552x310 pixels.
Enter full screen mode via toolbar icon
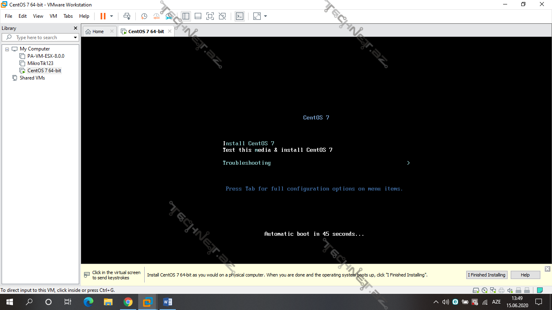tap(210, 16)
